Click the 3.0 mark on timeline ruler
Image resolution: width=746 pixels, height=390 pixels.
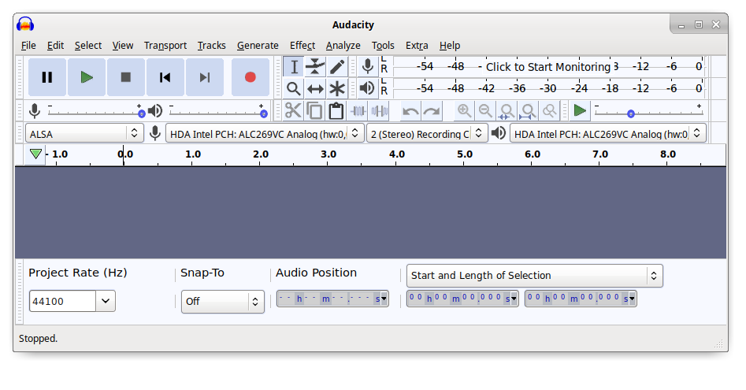(328, 154)
